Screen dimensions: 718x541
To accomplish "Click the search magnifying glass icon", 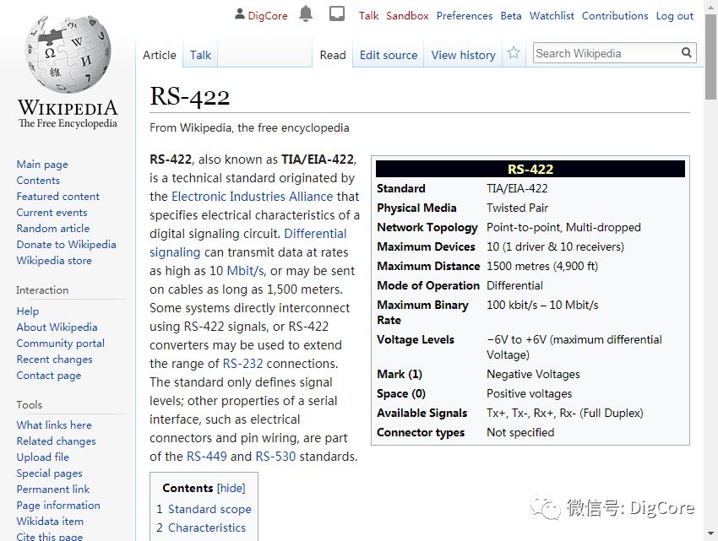I will (x=687, y=53).
